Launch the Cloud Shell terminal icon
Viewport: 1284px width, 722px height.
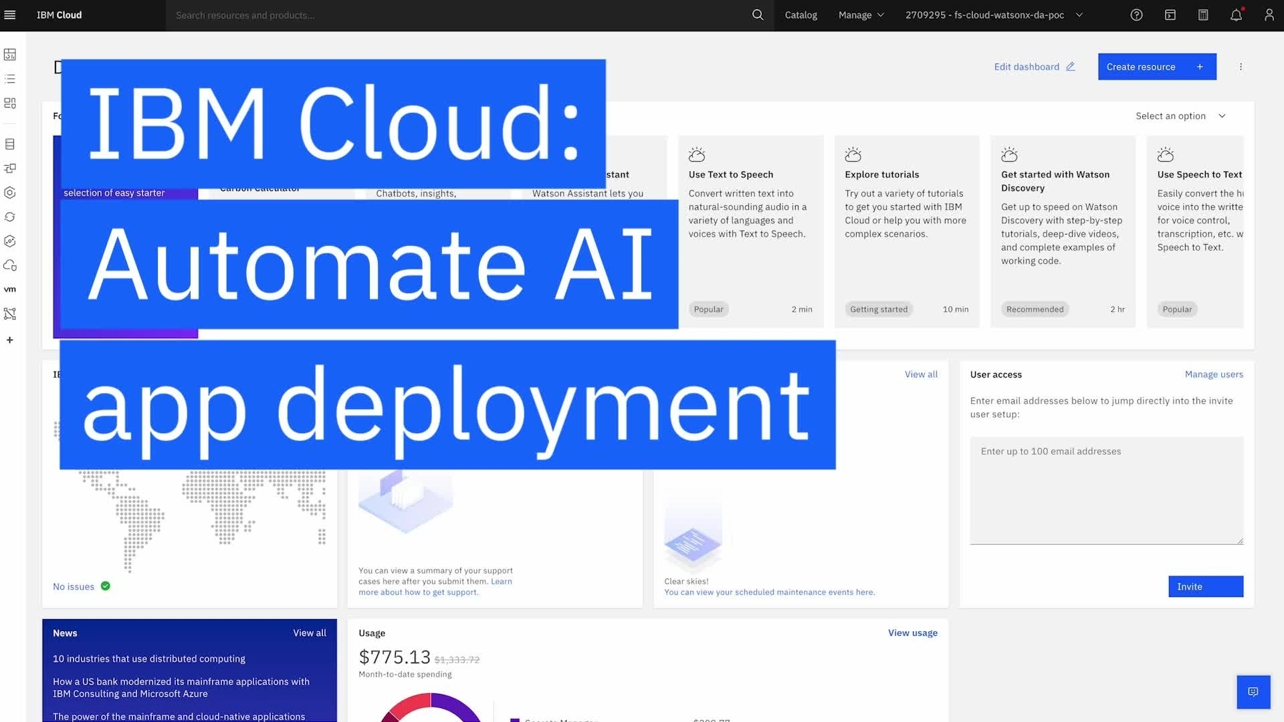point(1170,15)
